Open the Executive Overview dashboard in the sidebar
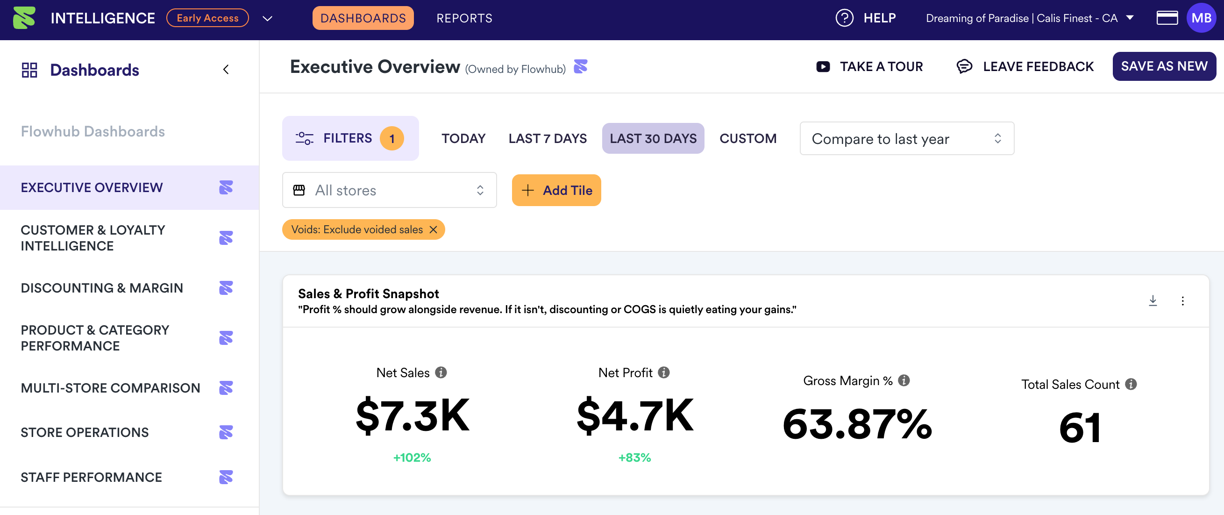1224x515 pixels. [129, 187]
